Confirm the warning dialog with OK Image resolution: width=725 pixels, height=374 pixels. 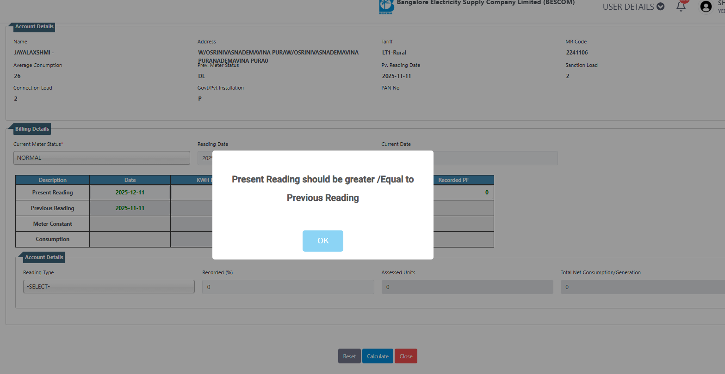point(323,241)
